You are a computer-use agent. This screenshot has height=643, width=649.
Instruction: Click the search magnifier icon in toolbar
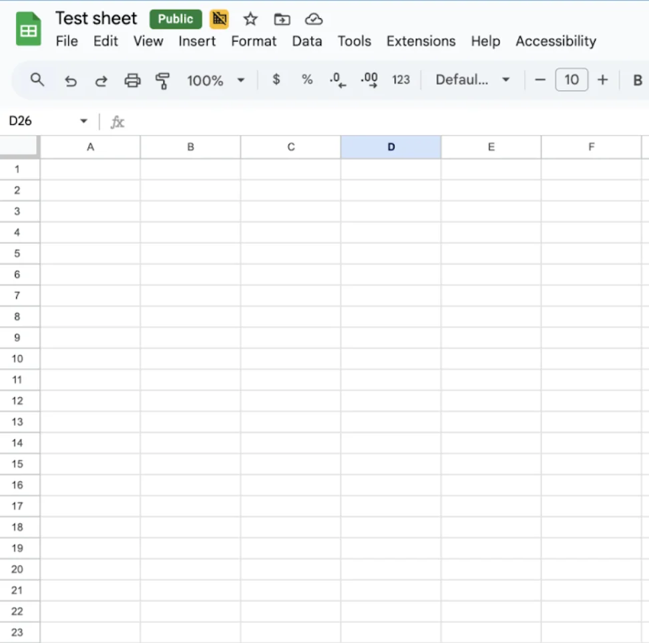click(x=37, y=80)
